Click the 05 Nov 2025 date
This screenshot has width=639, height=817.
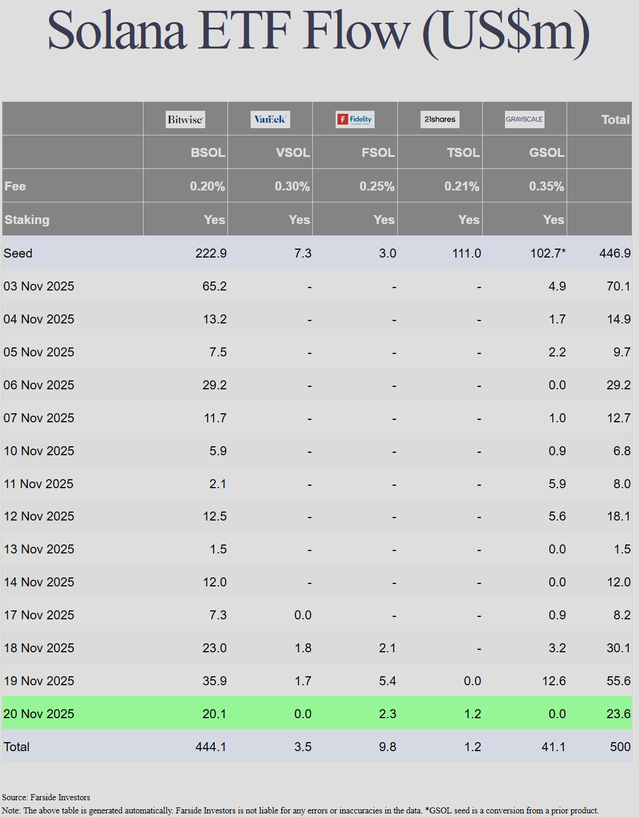39,352
